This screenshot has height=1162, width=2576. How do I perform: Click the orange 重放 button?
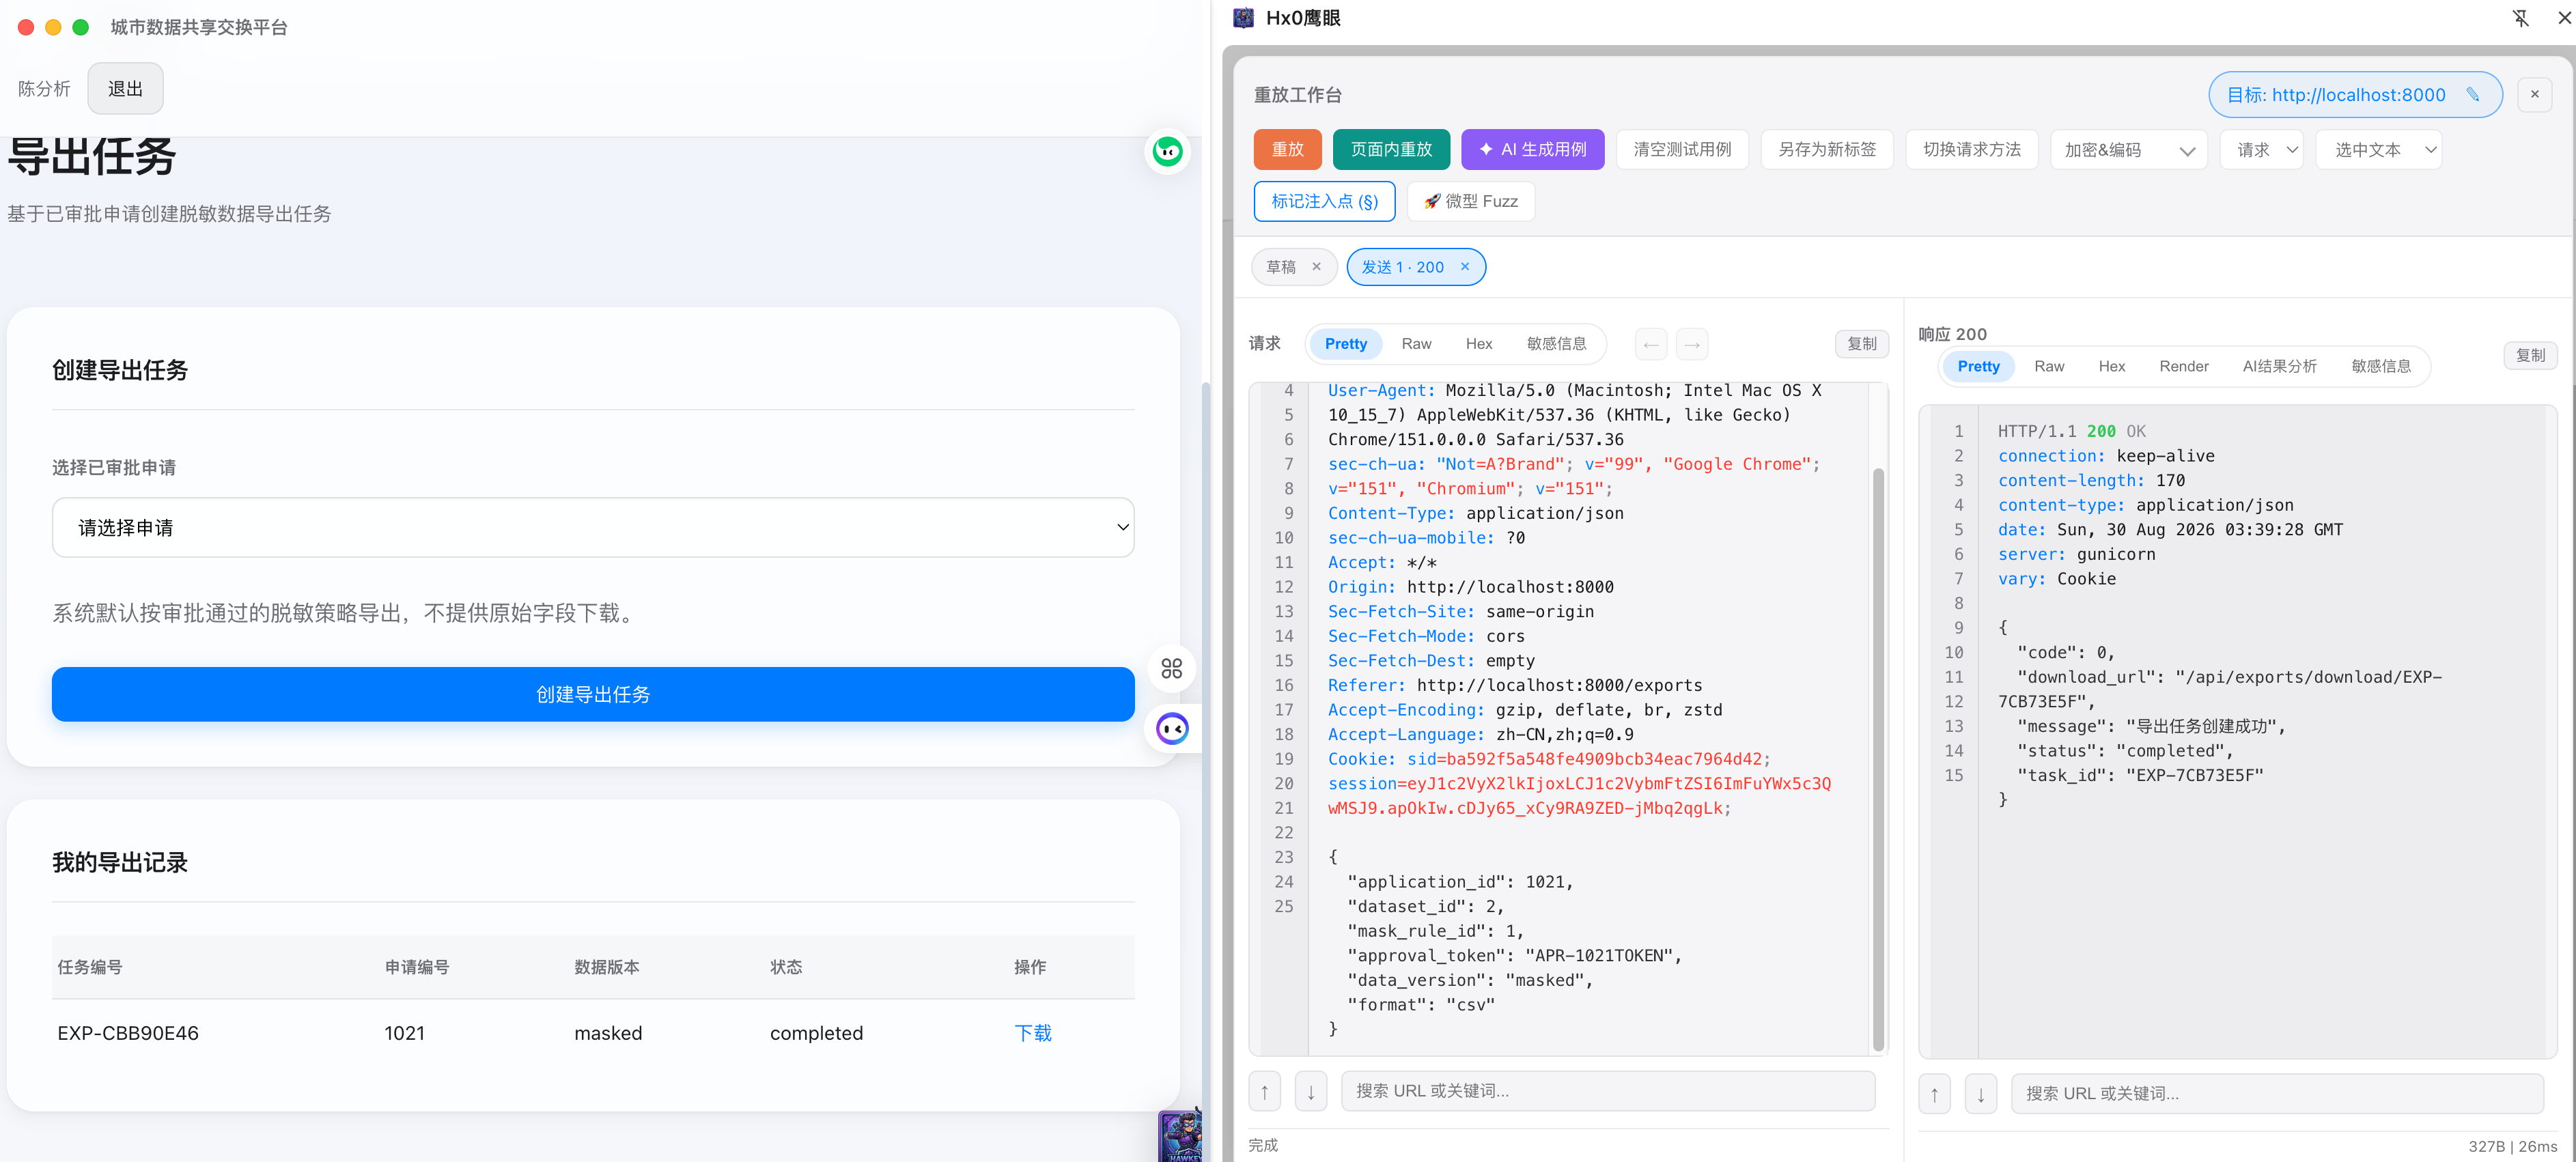(x=1287, y=150)
